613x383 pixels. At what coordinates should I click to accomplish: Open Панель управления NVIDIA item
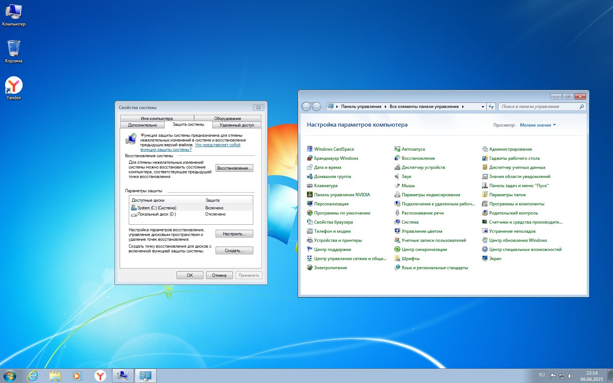point(342,195)
